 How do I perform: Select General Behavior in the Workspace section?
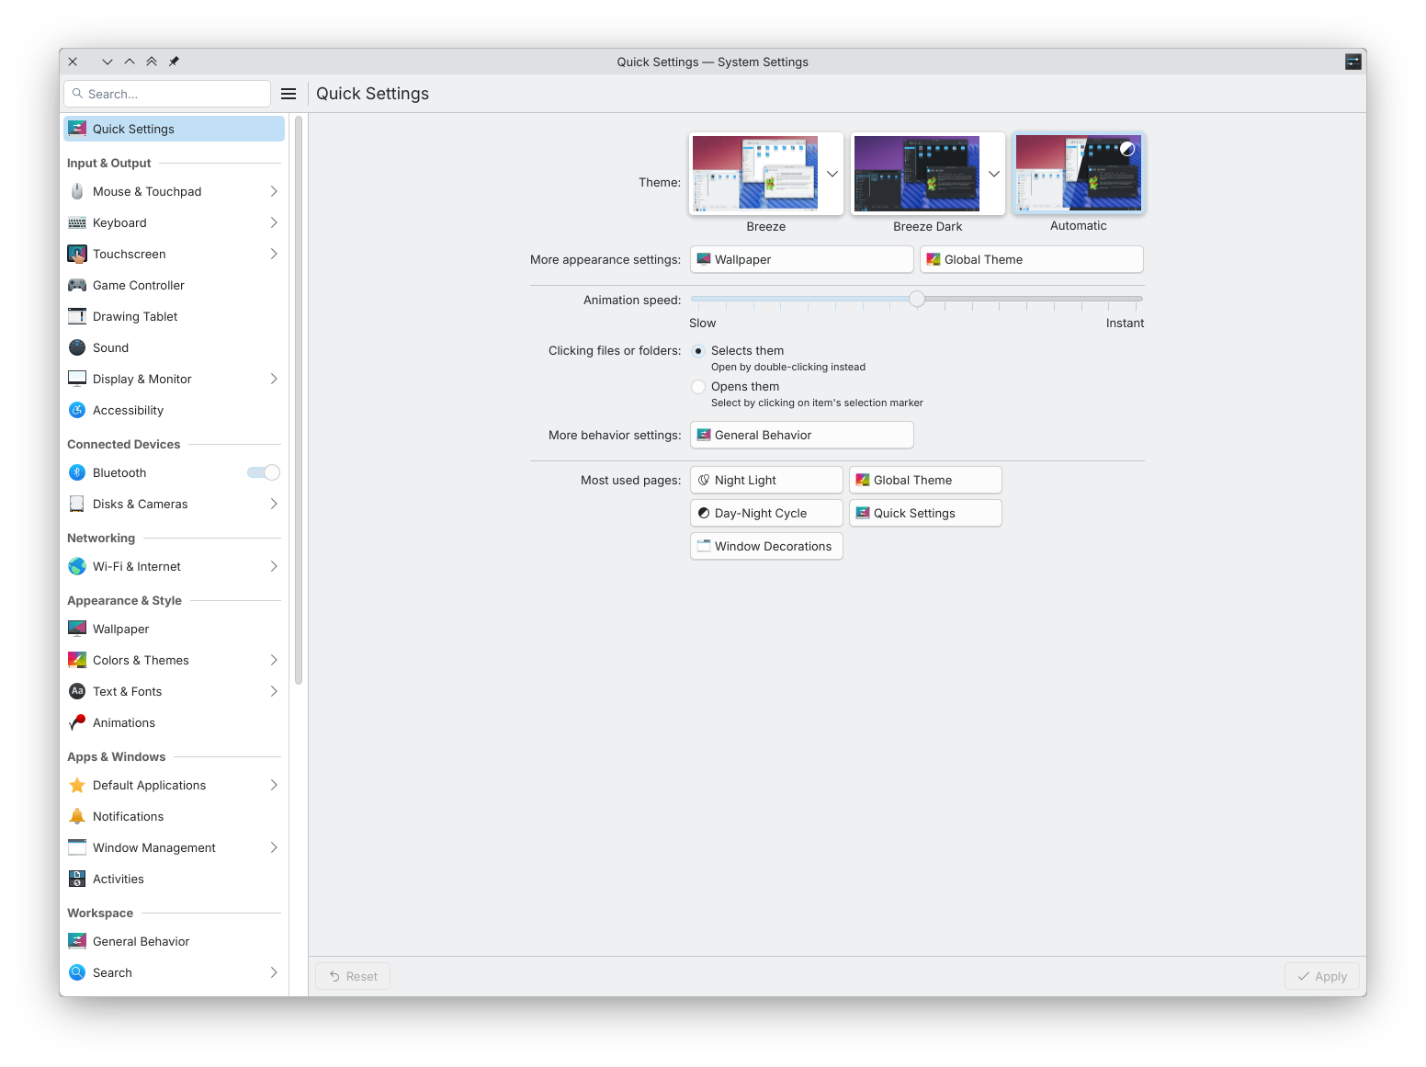(141, 941)
